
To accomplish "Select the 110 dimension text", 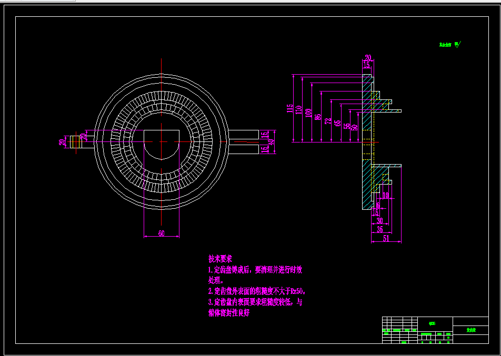I will 299,110.
